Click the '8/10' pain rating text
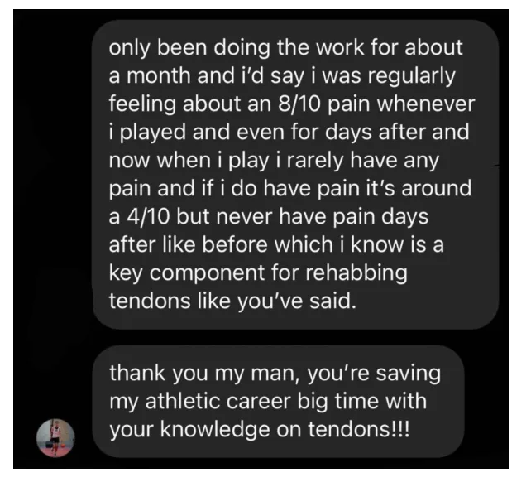This screenshot has height=487, width=531. coord(299,104)
